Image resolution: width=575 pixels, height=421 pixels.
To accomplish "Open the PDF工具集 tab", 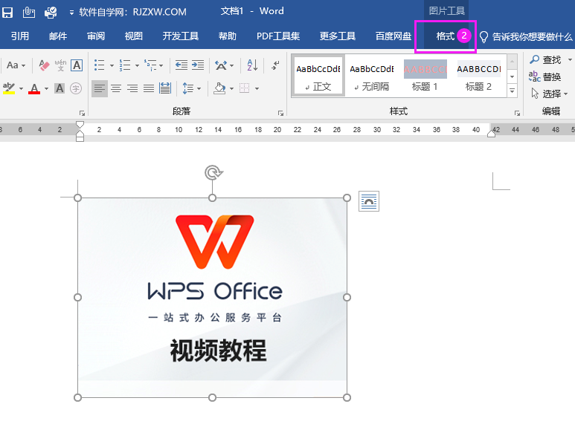I will tap(278, 36).
